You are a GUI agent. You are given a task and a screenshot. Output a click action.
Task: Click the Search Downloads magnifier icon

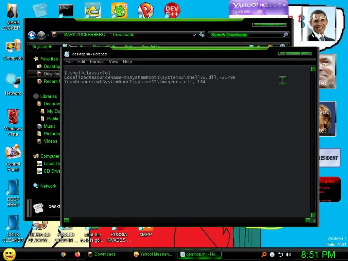[x=285, y=35]
